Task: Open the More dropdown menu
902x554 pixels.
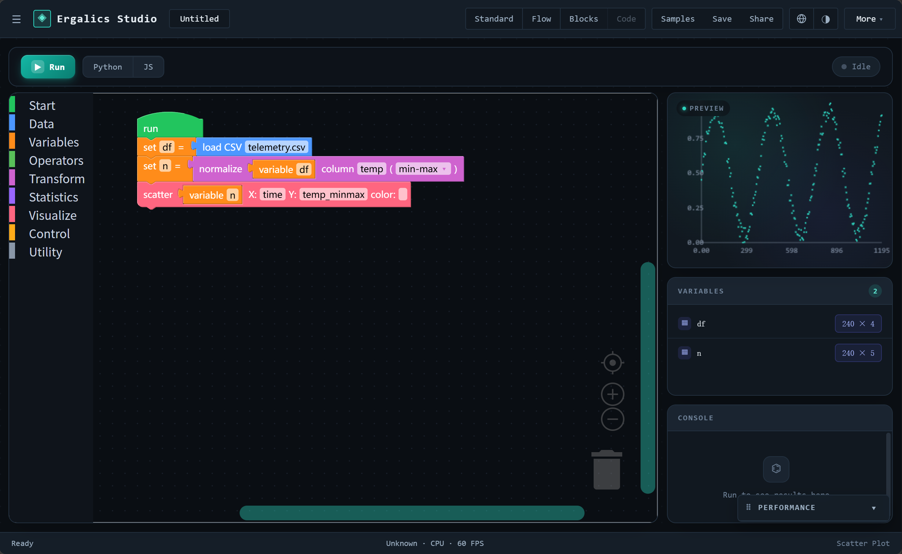Action: click(x=869, y=19)
